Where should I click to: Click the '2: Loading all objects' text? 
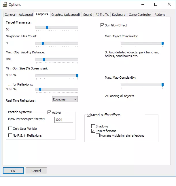point(120,96)
